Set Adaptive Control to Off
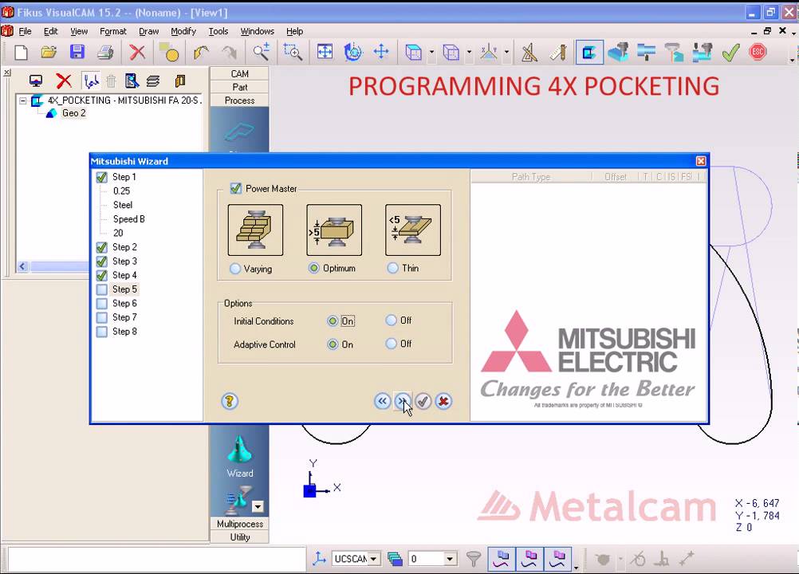799x574 pixels. [391, 344]
